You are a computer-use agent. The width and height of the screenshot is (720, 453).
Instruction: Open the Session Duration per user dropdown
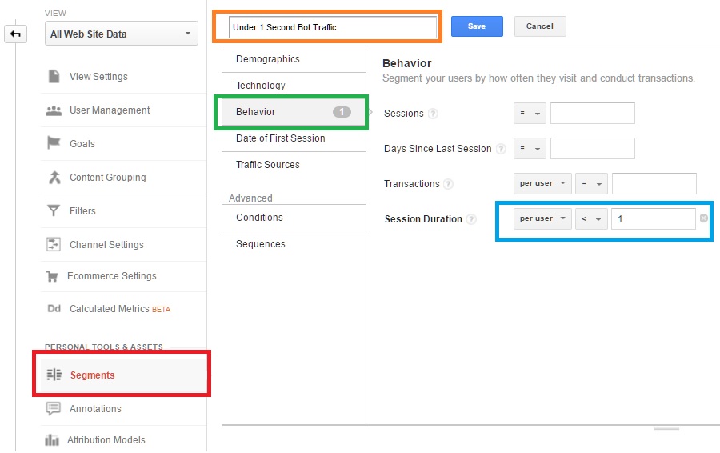pyautogui.click(x=542, y=218)
